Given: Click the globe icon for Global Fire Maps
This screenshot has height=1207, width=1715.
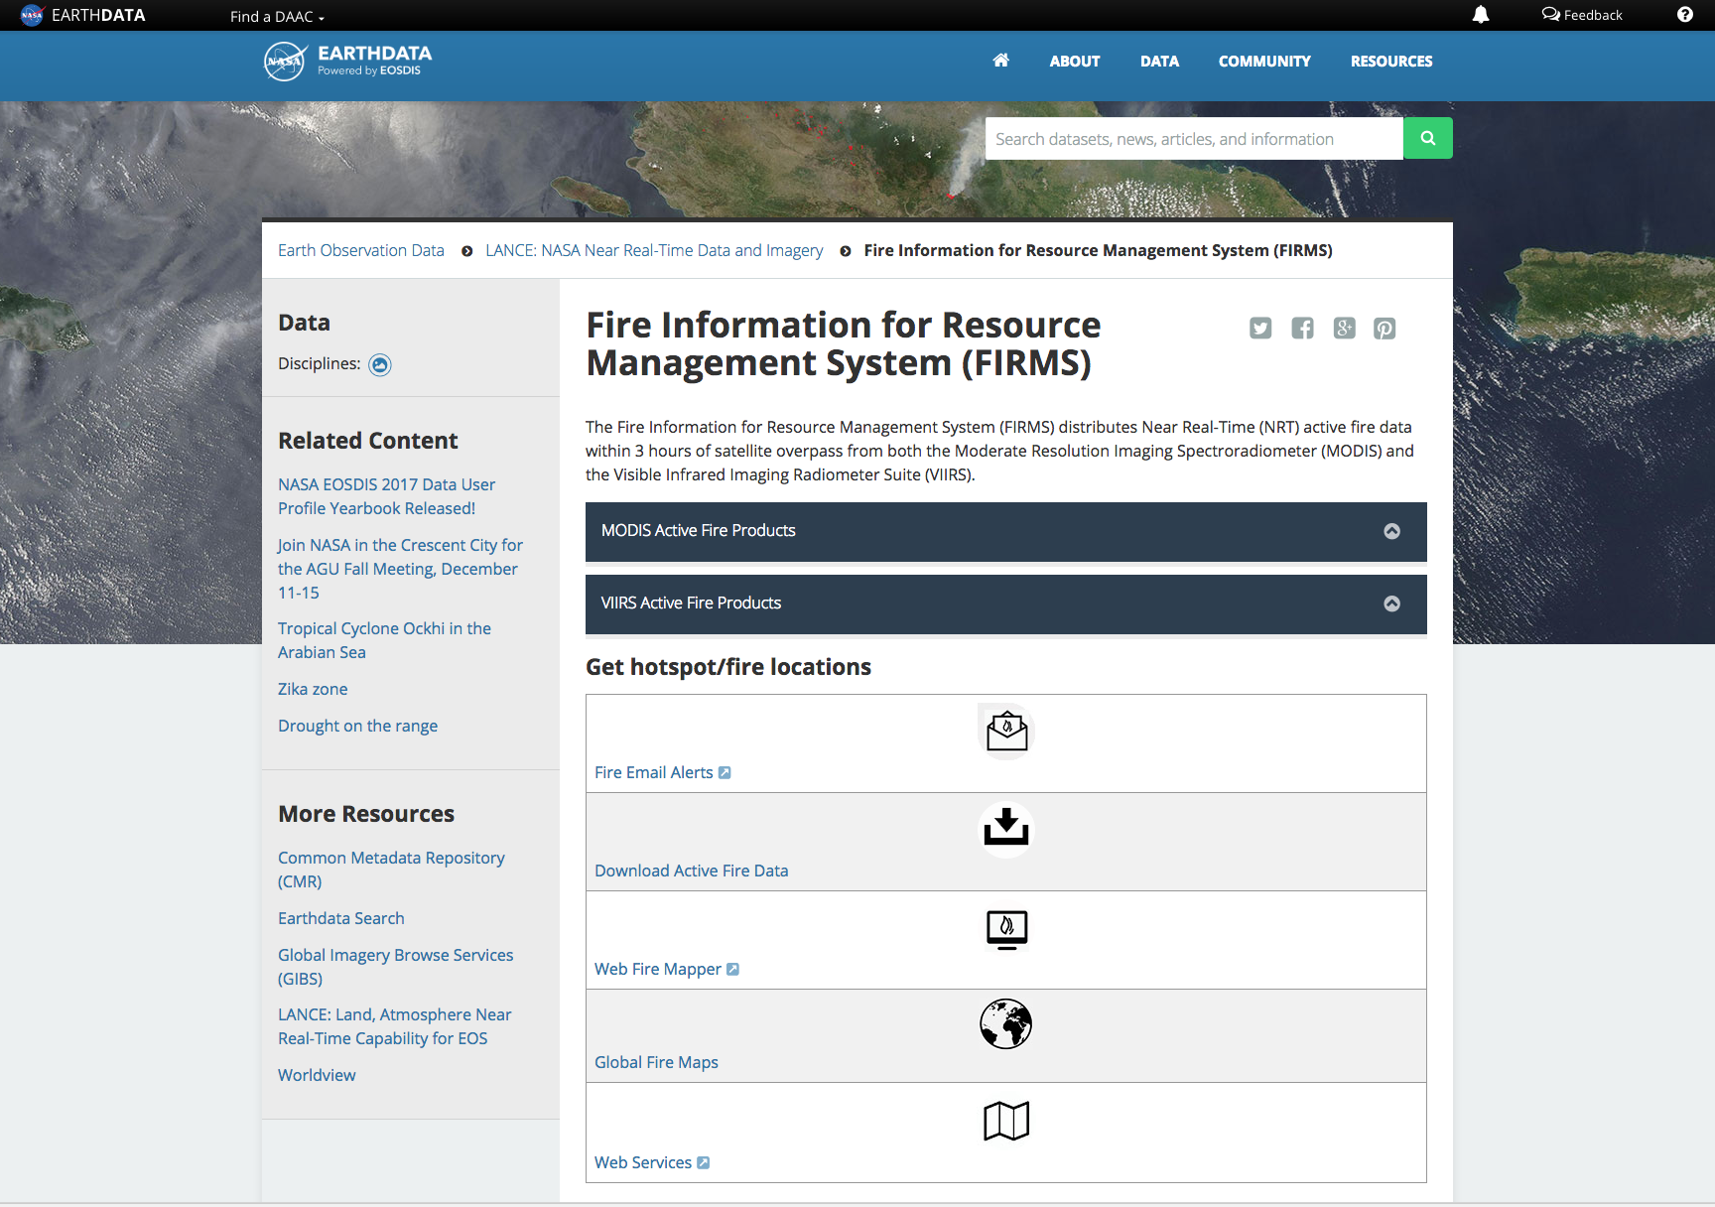Looking at the screenshot, I should pos(1006,1023).
